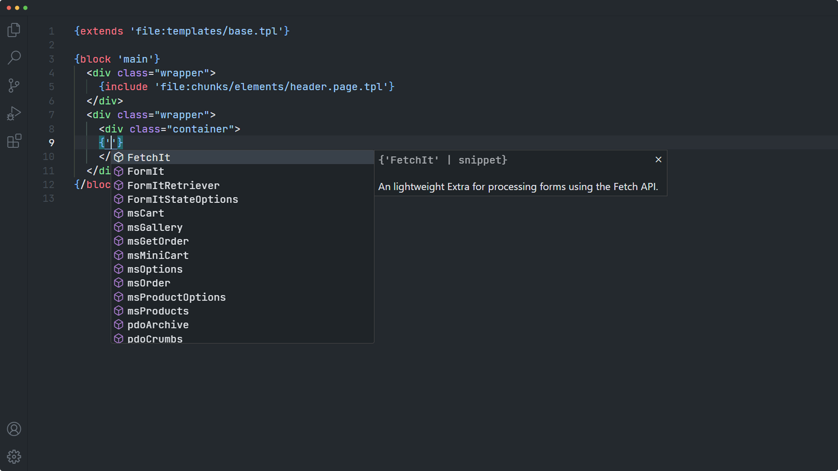Open the Accounts icon
The image size is (838, 471).
pos(14,429)
